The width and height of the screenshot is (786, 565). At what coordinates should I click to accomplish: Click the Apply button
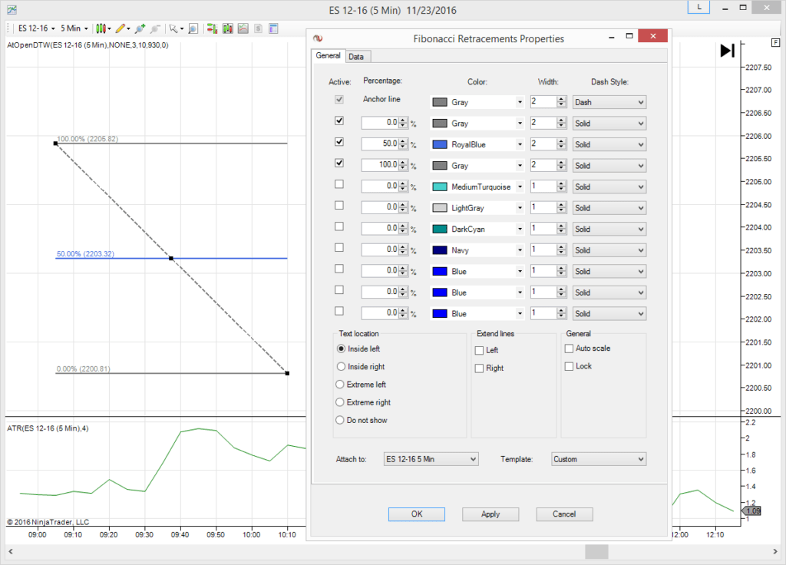click(x=490, y=514)
